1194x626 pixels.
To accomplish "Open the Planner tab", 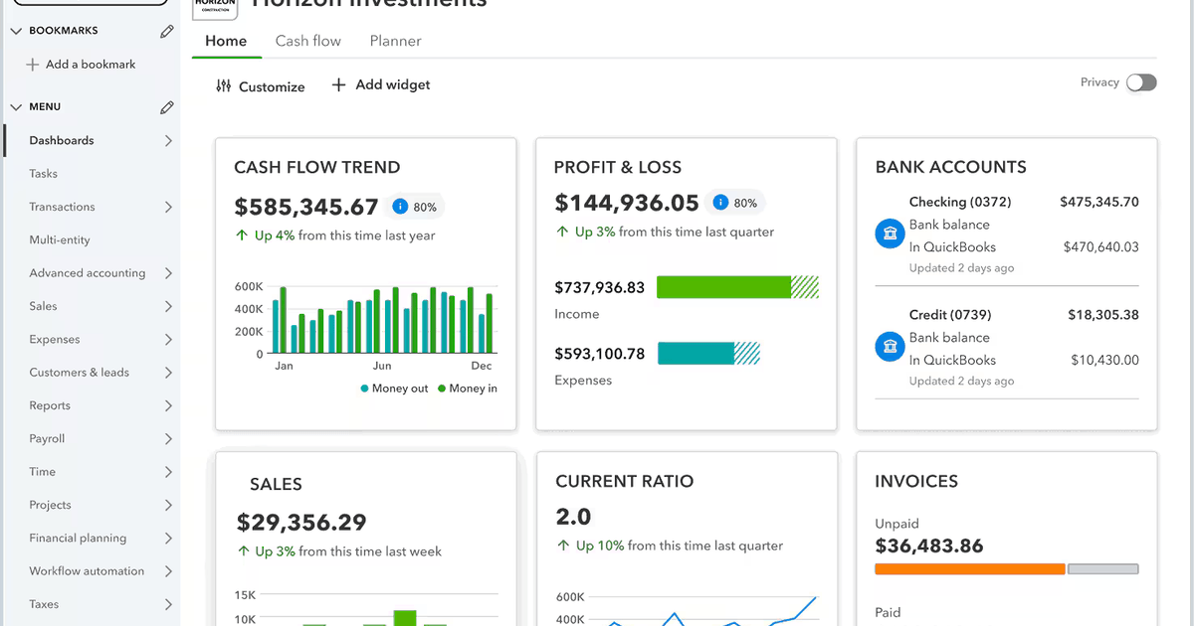I will pos(395,41).
